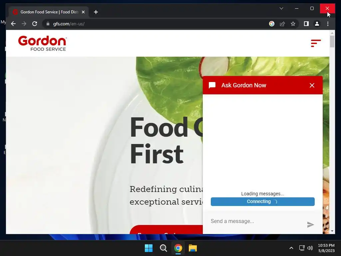The height and width of the screenshot is (256, 341).
Task: Click the network icon in system tray
Action: tap(302, 248)
